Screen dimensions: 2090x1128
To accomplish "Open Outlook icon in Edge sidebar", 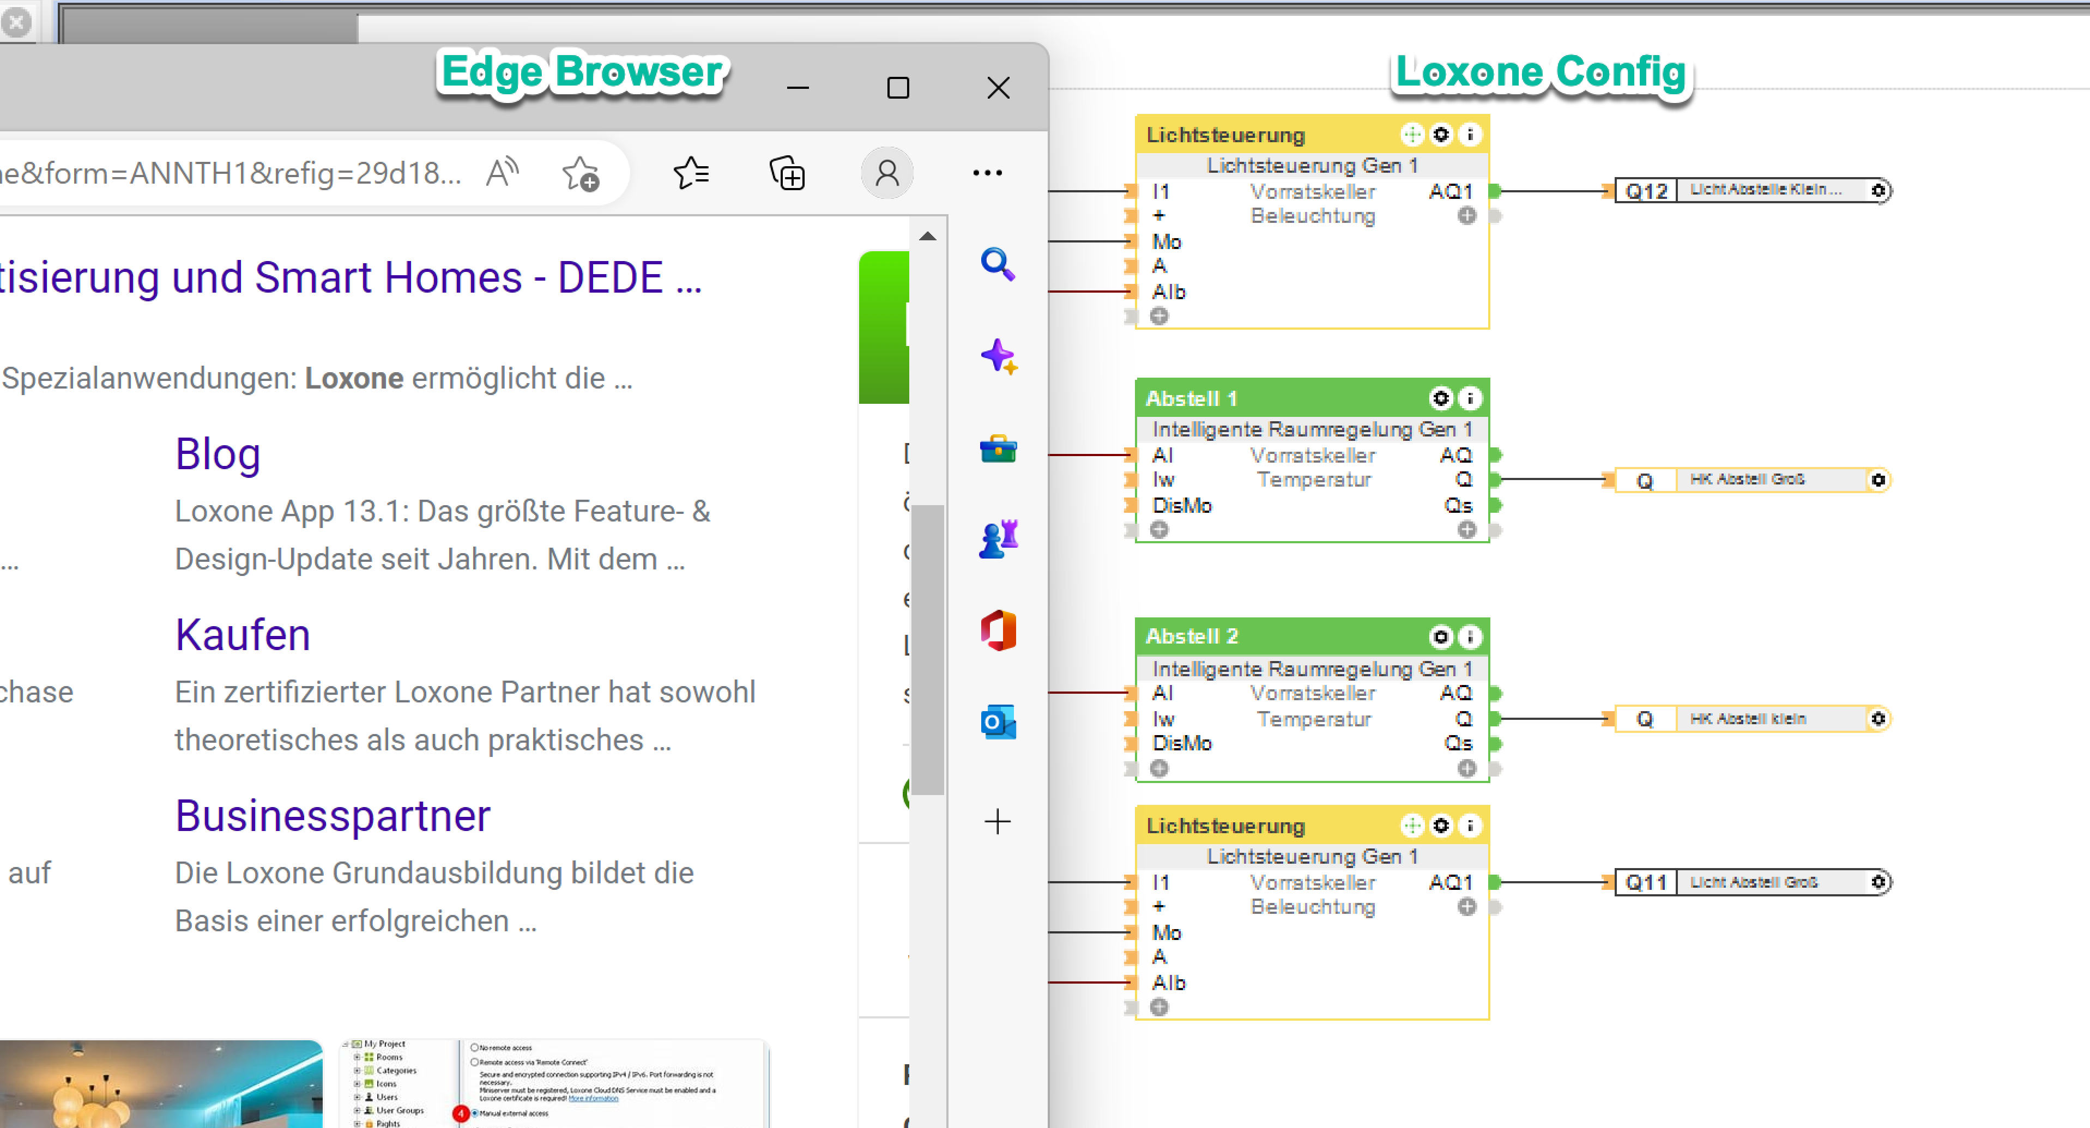I will pyautogui.click(x=998, y=721).
